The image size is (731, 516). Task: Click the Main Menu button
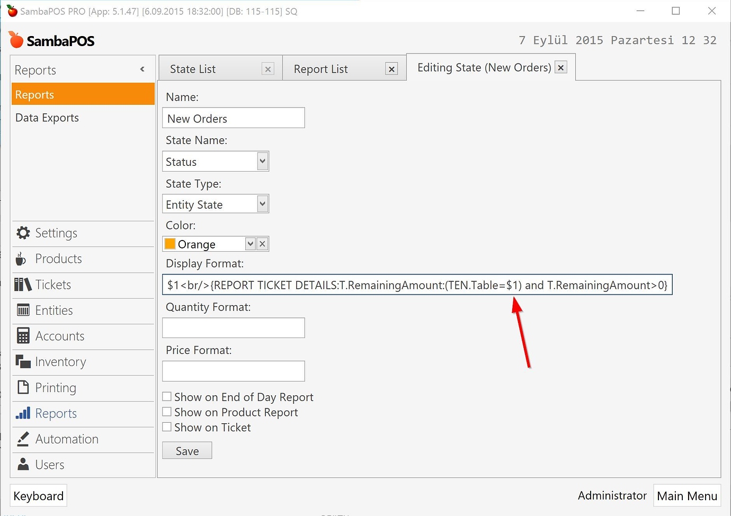click(687, 495)
